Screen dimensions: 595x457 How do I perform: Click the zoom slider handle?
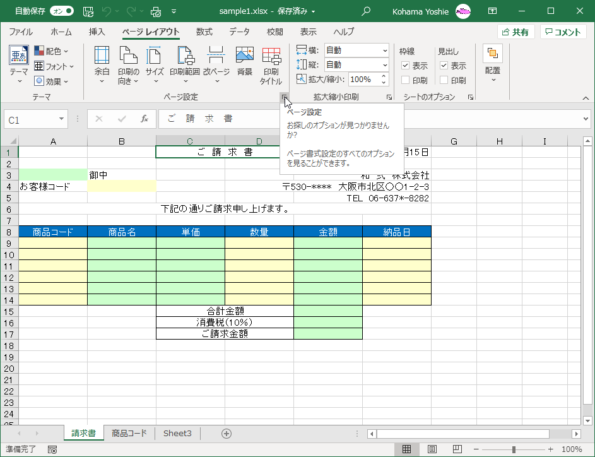click(514, 449)
